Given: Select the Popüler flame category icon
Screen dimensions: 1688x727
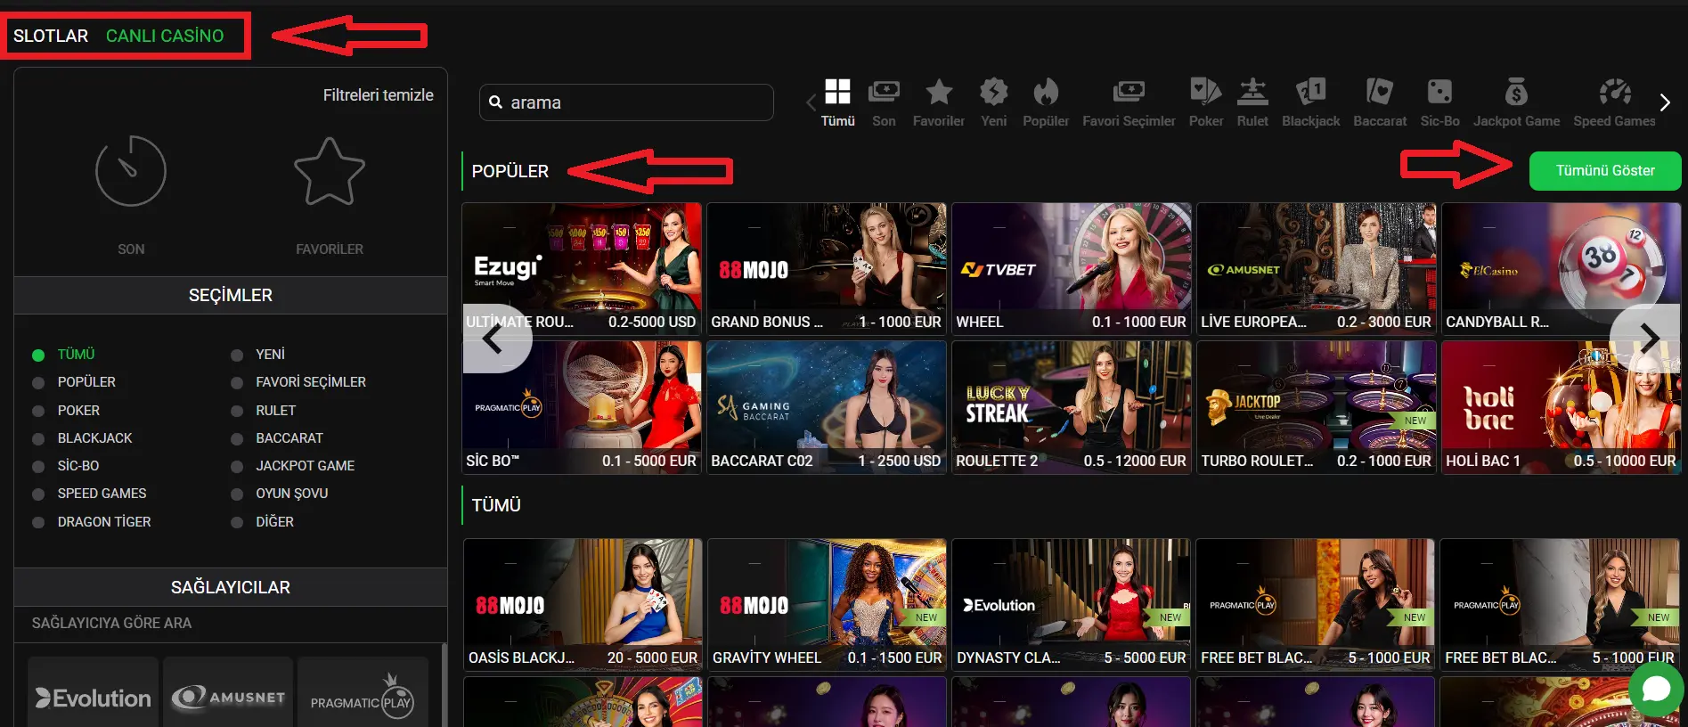Looking at the screenshot, I should (1046, 92).
